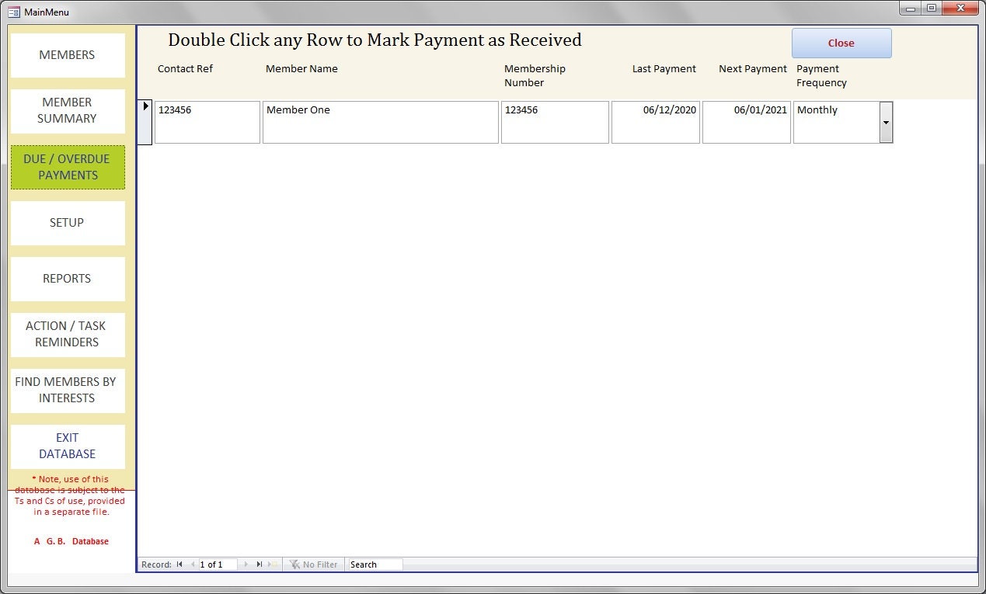
Task: Go to the next record
Action: [246, 564]
